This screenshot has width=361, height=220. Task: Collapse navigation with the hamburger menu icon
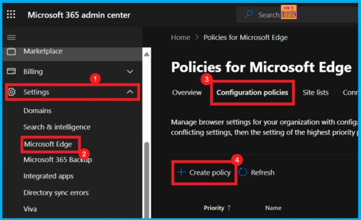coord(11,37)
